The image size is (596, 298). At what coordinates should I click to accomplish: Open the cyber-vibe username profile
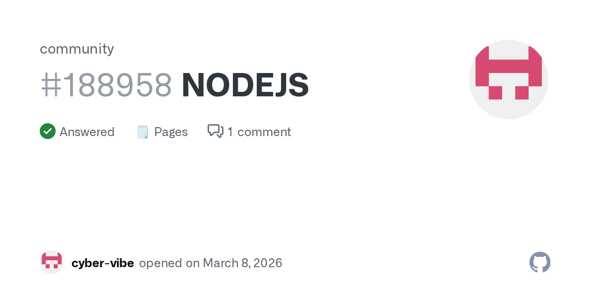click(x=103, y=263)
